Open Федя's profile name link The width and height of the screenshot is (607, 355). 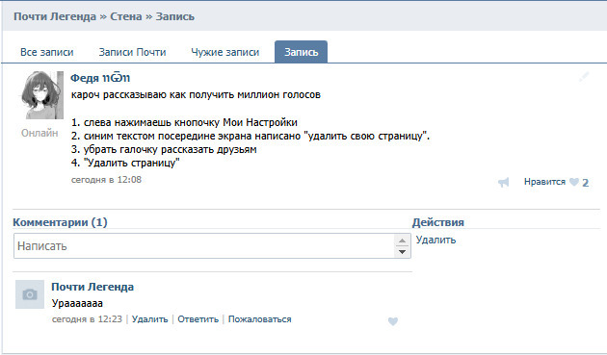pos(100,78)
